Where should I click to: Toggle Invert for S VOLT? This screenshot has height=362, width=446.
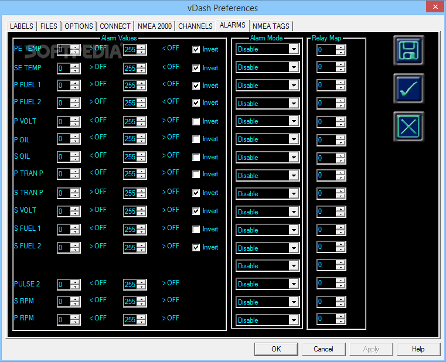coord(196,211)
